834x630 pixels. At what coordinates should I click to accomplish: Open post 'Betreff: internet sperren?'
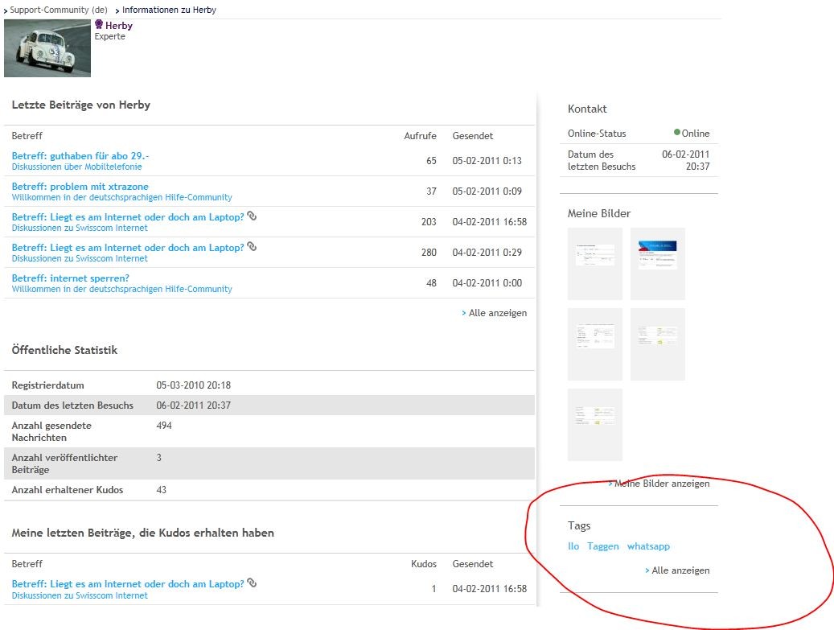click(x=71, y=278)
